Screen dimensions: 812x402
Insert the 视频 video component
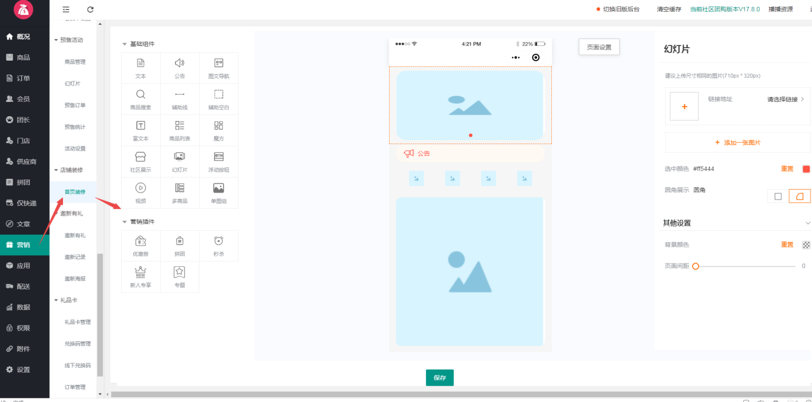(141, 193)
